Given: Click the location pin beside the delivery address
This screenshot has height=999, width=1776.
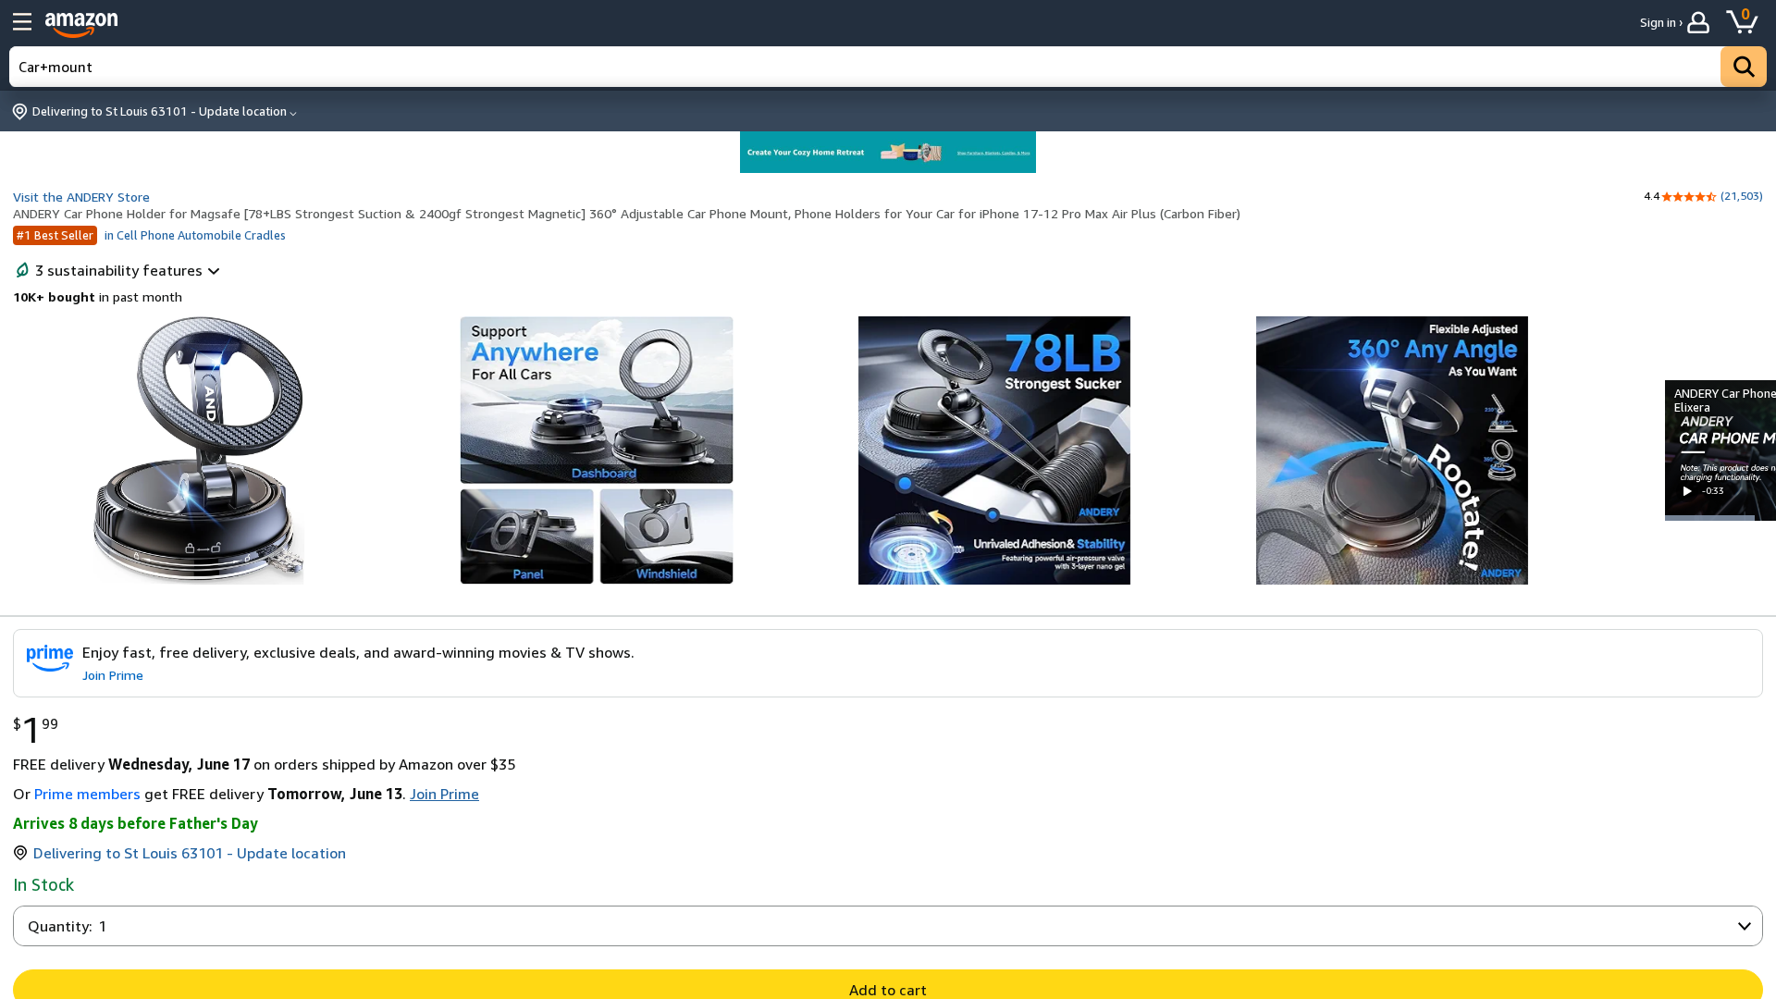Looking at the screenshot, I should point(20,853).
